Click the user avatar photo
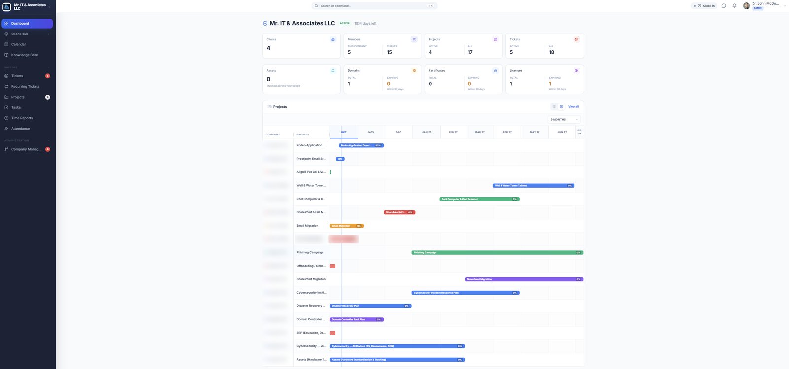 tap(746, 6)
